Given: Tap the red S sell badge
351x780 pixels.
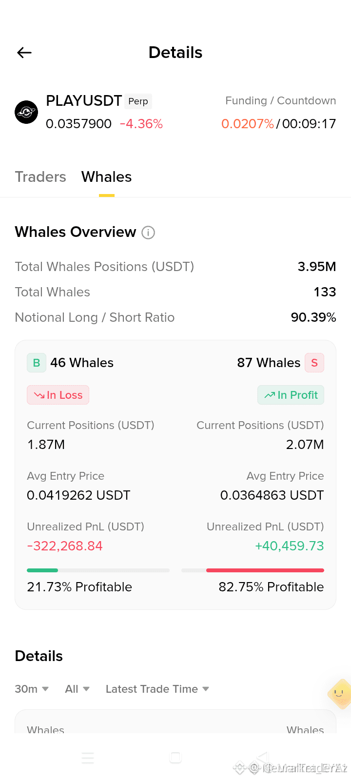Looking at the screenshot, I should (x=314, y=363).
